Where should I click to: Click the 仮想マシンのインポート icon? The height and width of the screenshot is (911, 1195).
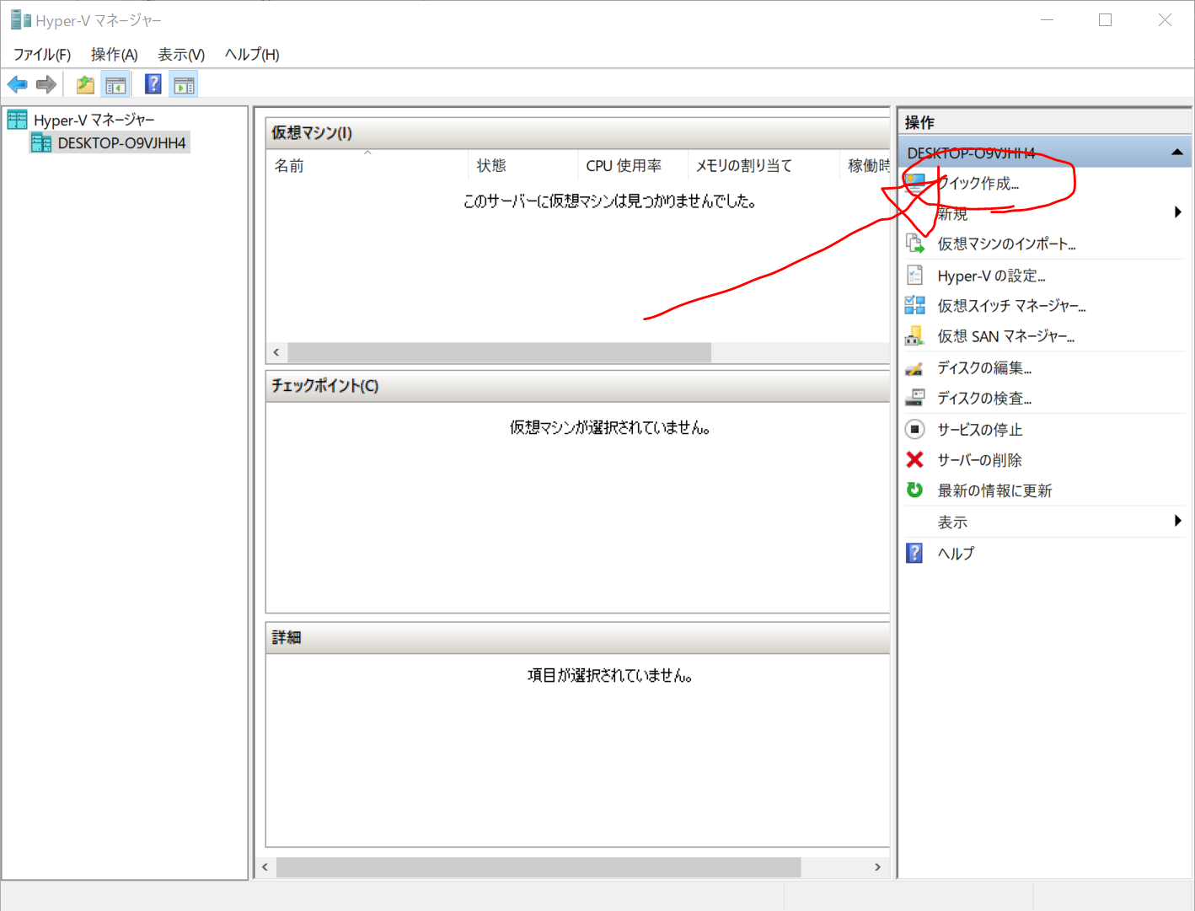914,244
